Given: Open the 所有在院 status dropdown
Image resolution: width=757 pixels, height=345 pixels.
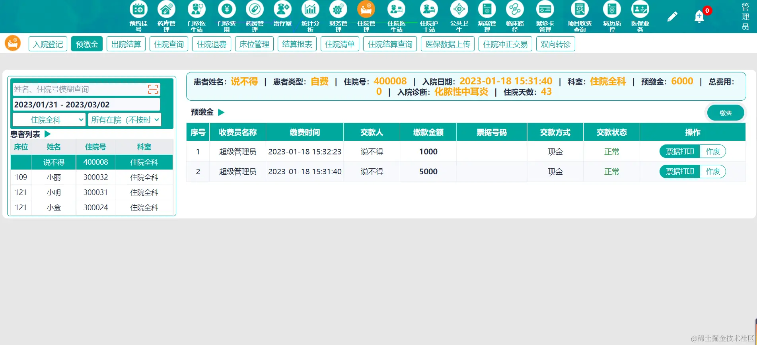Looking at the screenshot, I should click(x=125, y=120).
